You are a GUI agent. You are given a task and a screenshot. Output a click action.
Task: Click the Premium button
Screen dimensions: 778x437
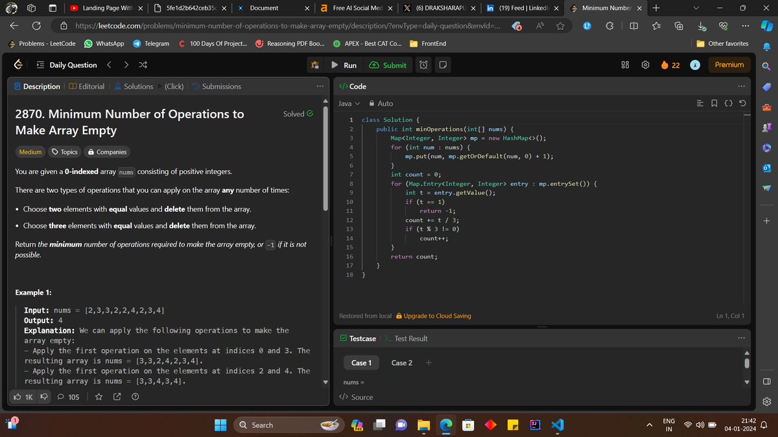click(729, 65)
